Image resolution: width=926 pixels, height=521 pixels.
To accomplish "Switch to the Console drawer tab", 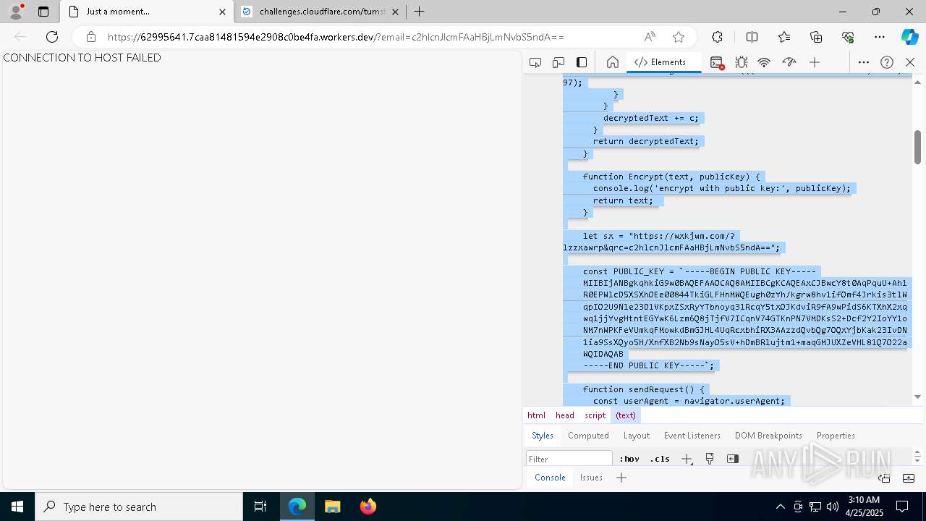I will click(550, 478).
